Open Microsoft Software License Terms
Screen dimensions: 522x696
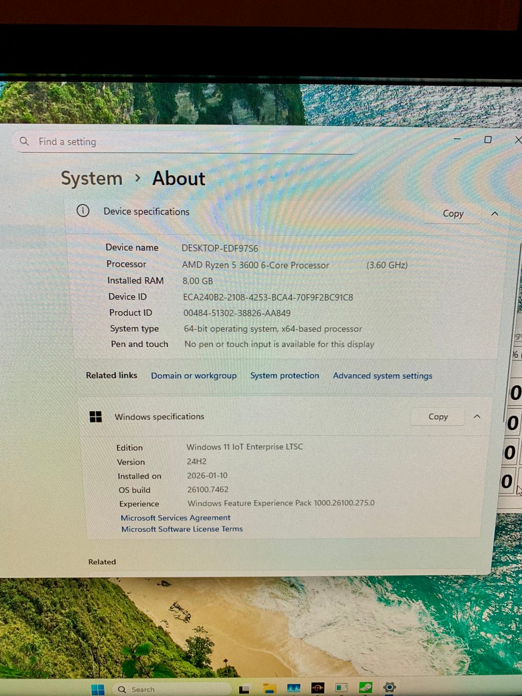182,529
